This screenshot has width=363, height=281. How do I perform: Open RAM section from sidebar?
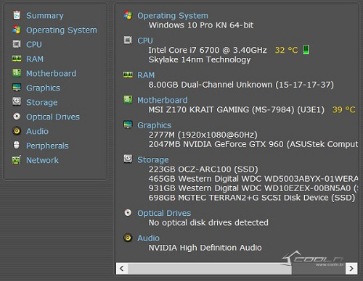click(x=35, y=59)
